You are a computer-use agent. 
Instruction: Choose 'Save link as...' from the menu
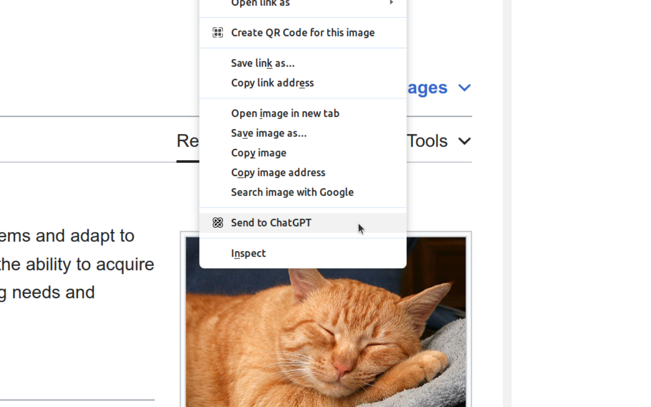pos(262,63)
